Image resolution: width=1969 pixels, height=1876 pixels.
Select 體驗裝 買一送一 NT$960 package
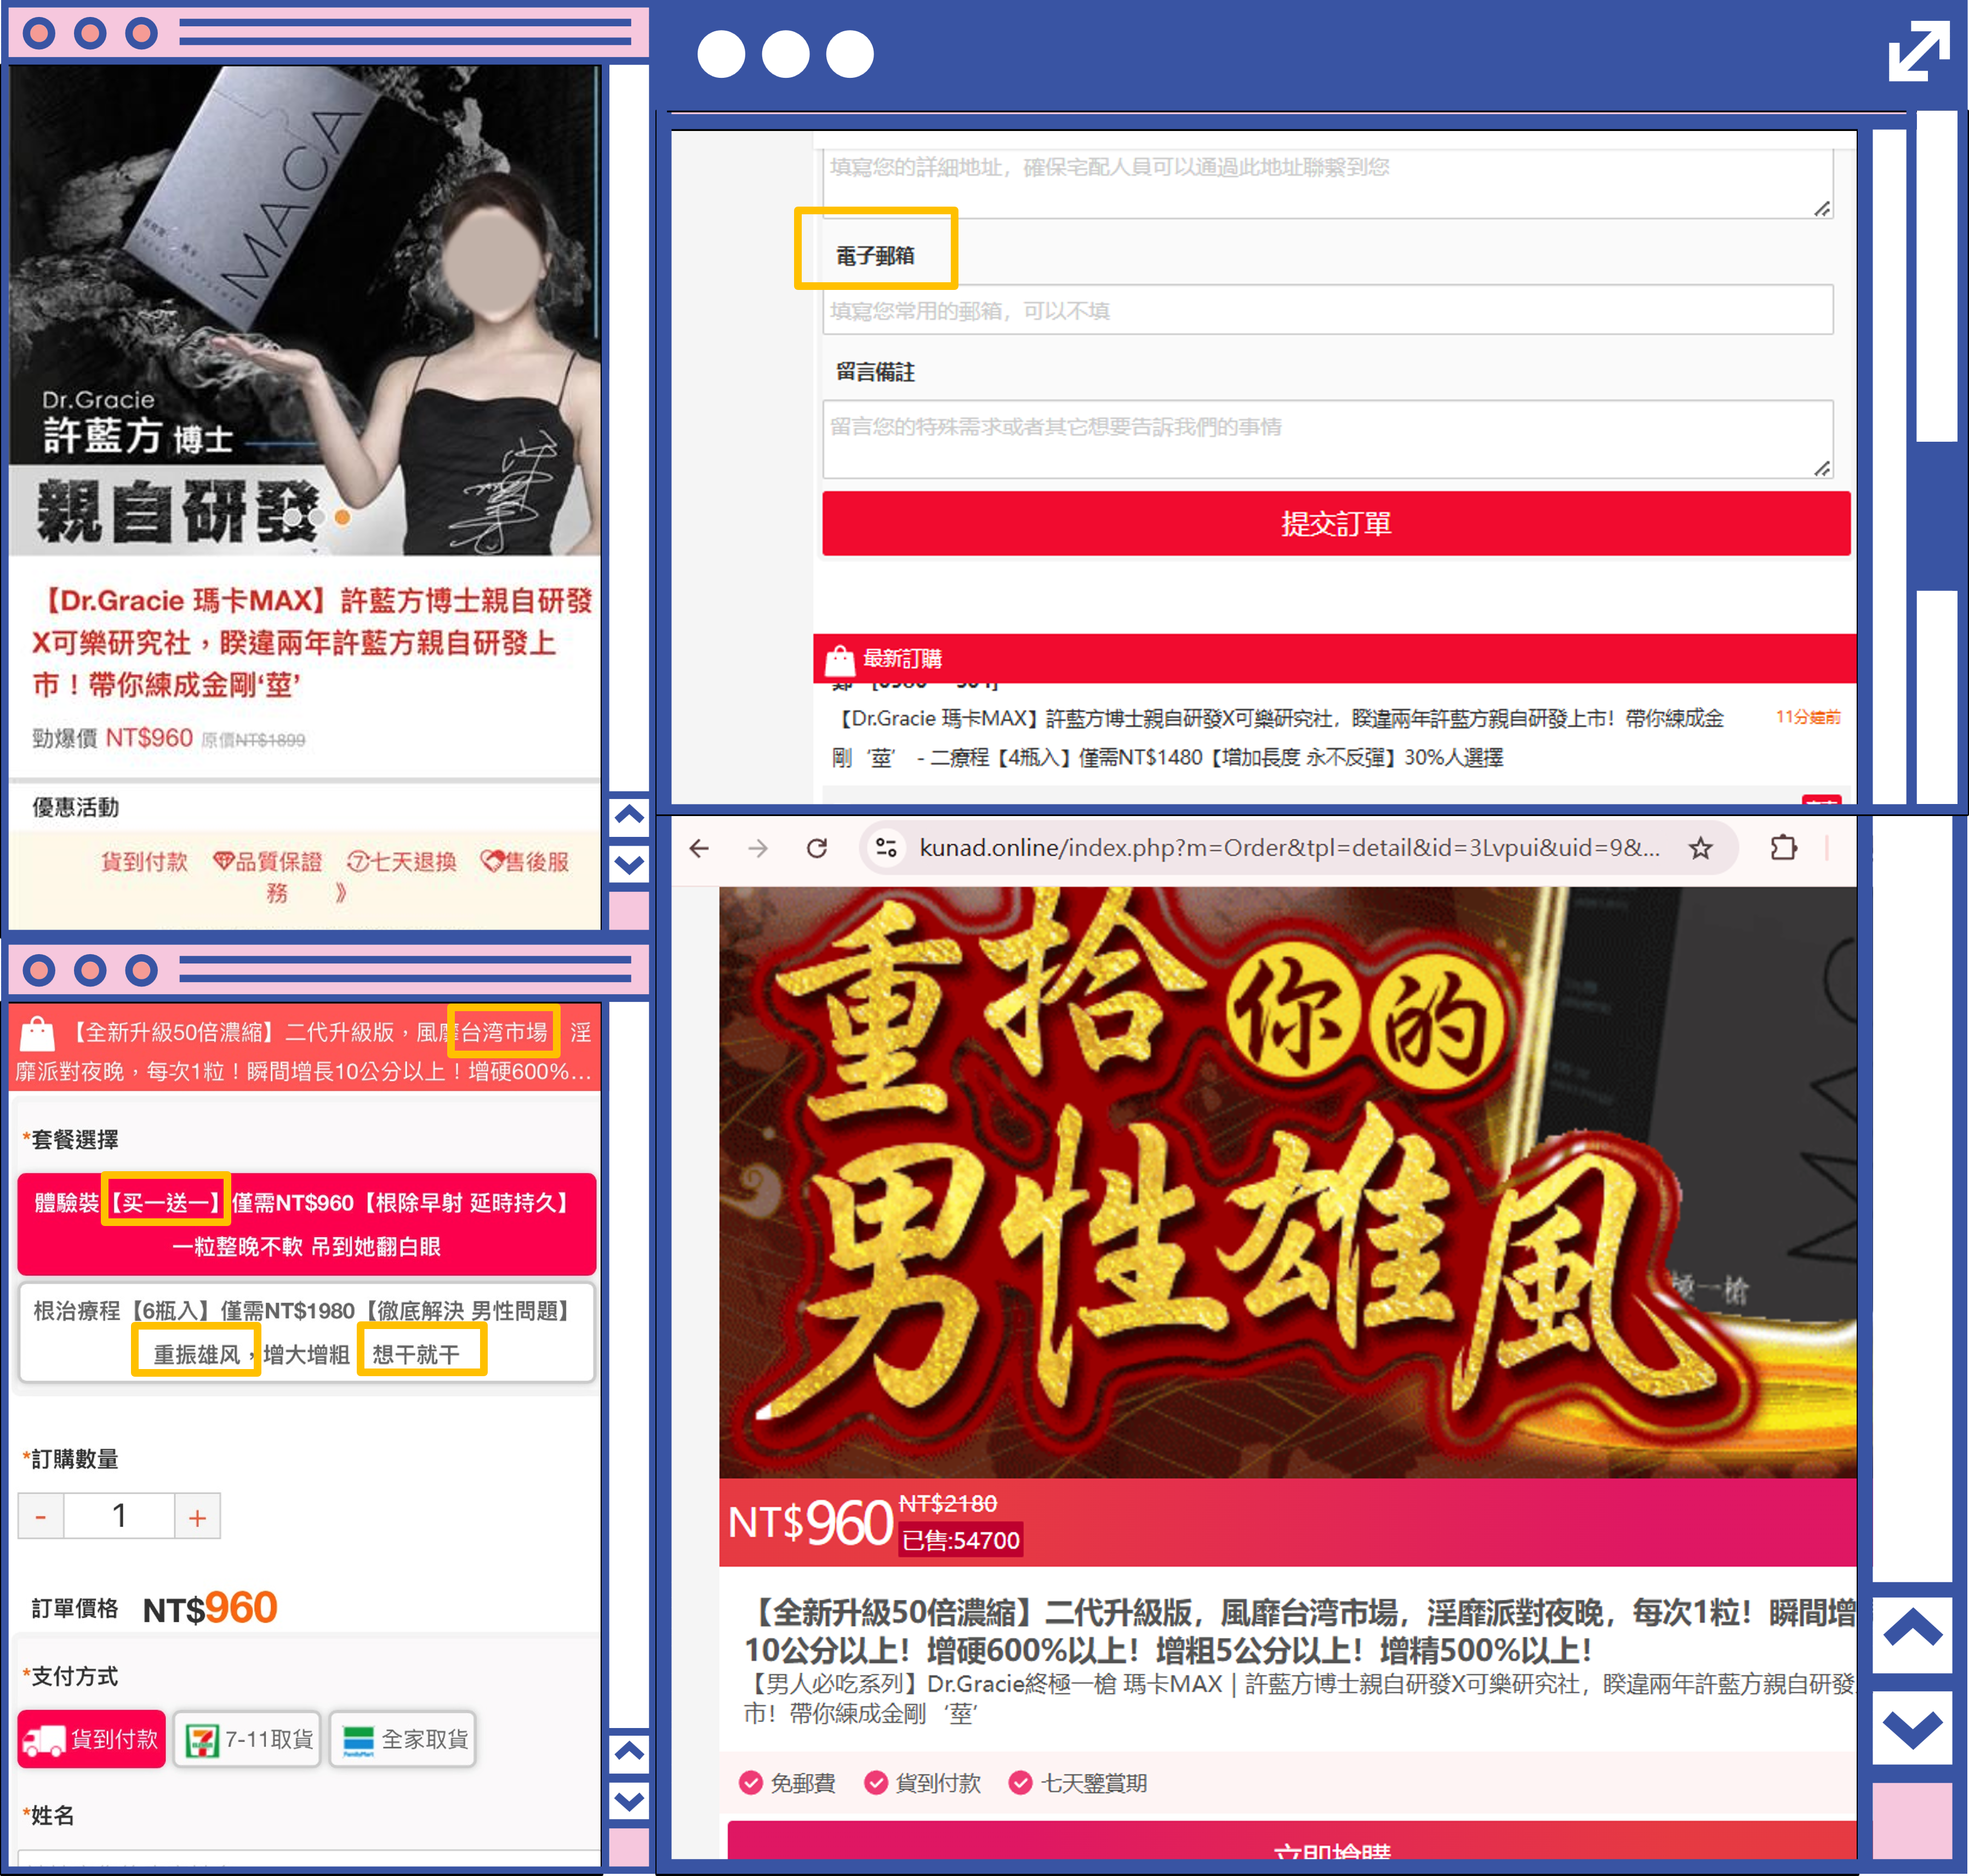tap(306, 1224)
